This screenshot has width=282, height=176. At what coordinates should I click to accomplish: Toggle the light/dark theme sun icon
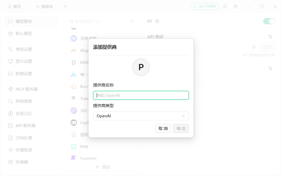225,6
